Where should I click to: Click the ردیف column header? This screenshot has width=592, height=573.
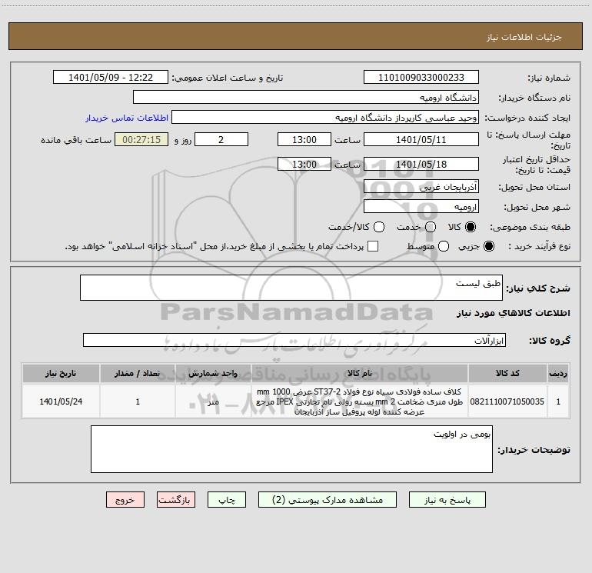558,373
